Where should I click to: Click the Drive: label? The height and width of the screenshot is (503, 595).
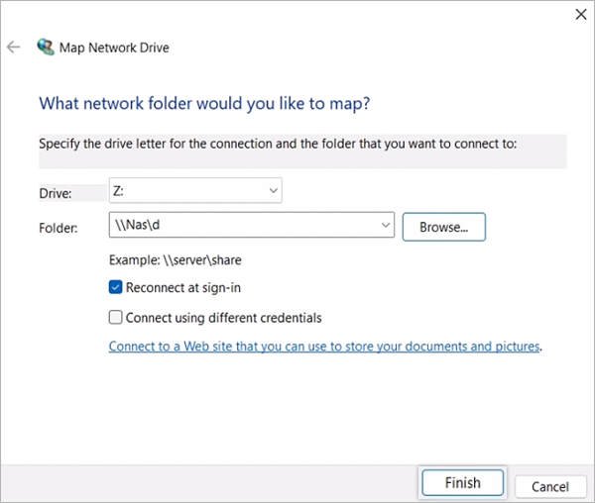click(56, 192)
